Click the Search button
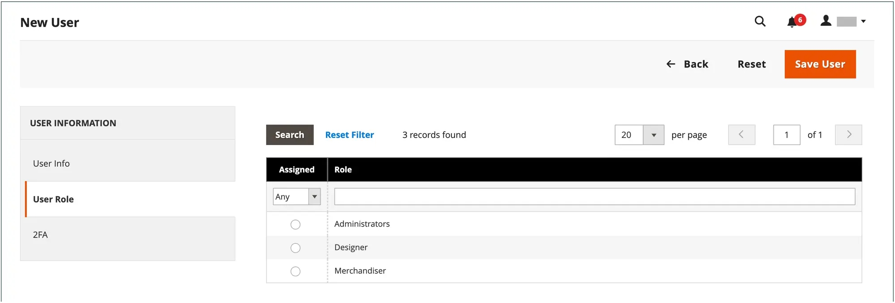The height and width of the screenshot is (303, 895). coord(290,135)
